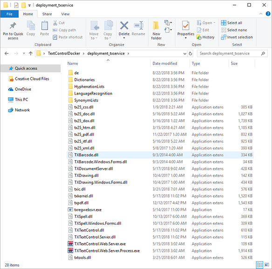Click the Pin to Quick access icon
The height and width of the screenshot is (269, 272).
(13, 26)
